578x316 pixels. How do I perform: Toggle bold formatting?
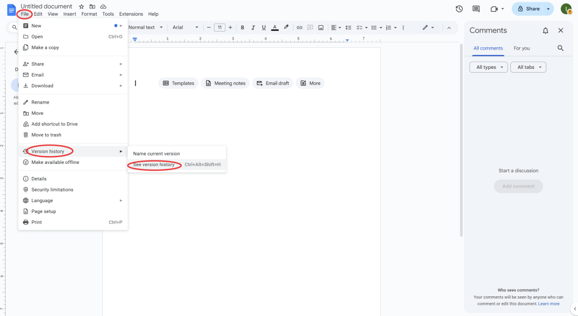[x=242, y=28]
